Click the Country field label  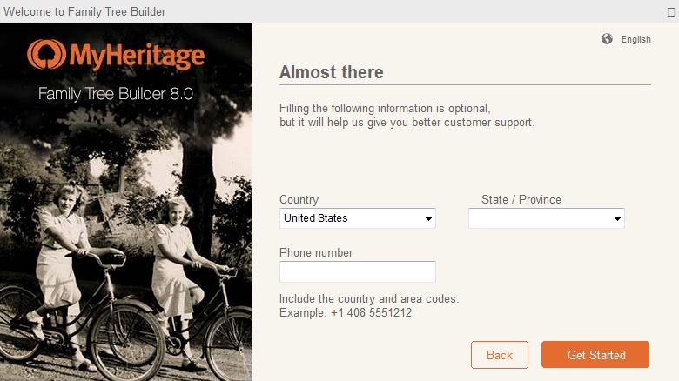(299, 199)
